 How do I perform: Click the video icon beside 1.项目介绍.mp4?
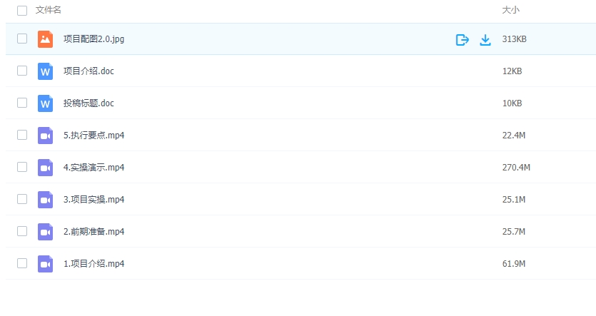click(46, 264)
